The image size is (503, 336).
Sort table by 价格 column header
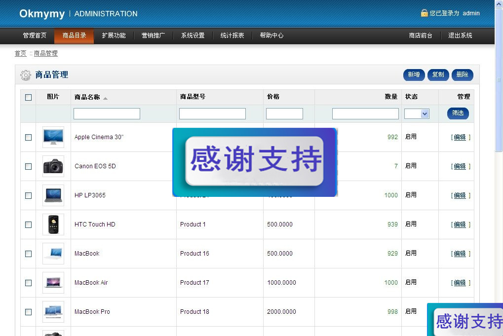click(x=273, y=97)
